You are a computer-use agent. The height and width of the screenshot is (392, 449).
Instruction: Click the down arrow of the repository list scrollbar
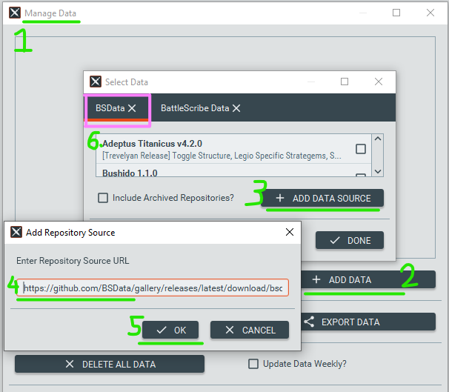[378, 171]
